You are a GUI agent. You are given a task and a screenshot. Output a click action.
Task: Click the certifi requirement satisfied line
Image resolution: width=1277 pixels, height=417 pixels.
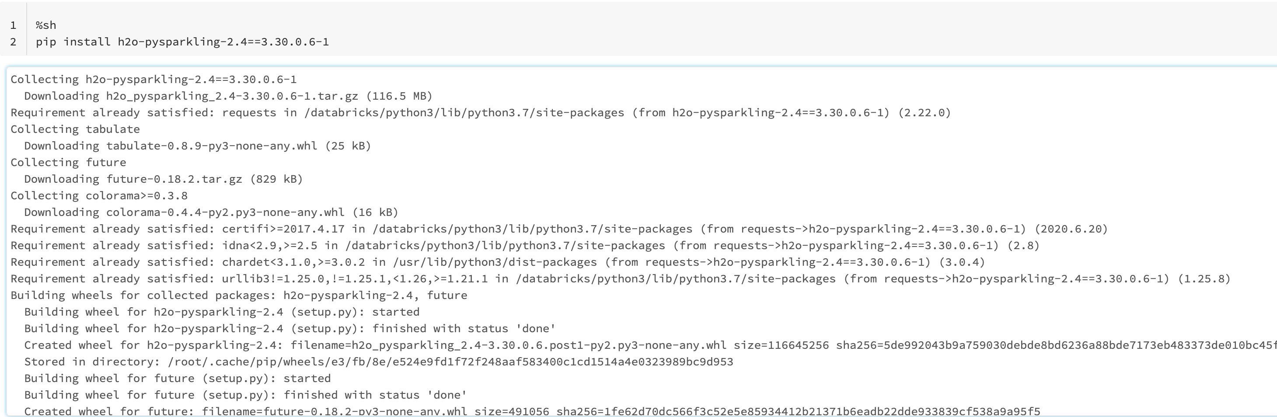[x=559, y=229]
